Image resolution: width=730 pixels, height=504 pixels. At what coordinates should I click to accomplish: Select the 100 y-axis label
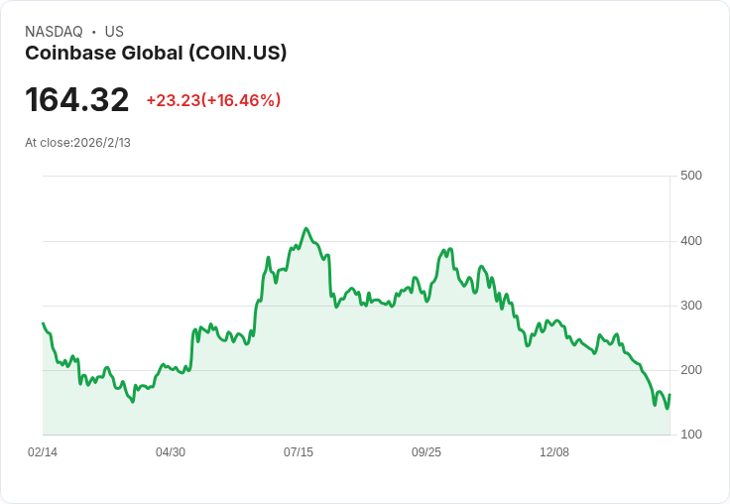pyautogui.click(x=691, y=435)
